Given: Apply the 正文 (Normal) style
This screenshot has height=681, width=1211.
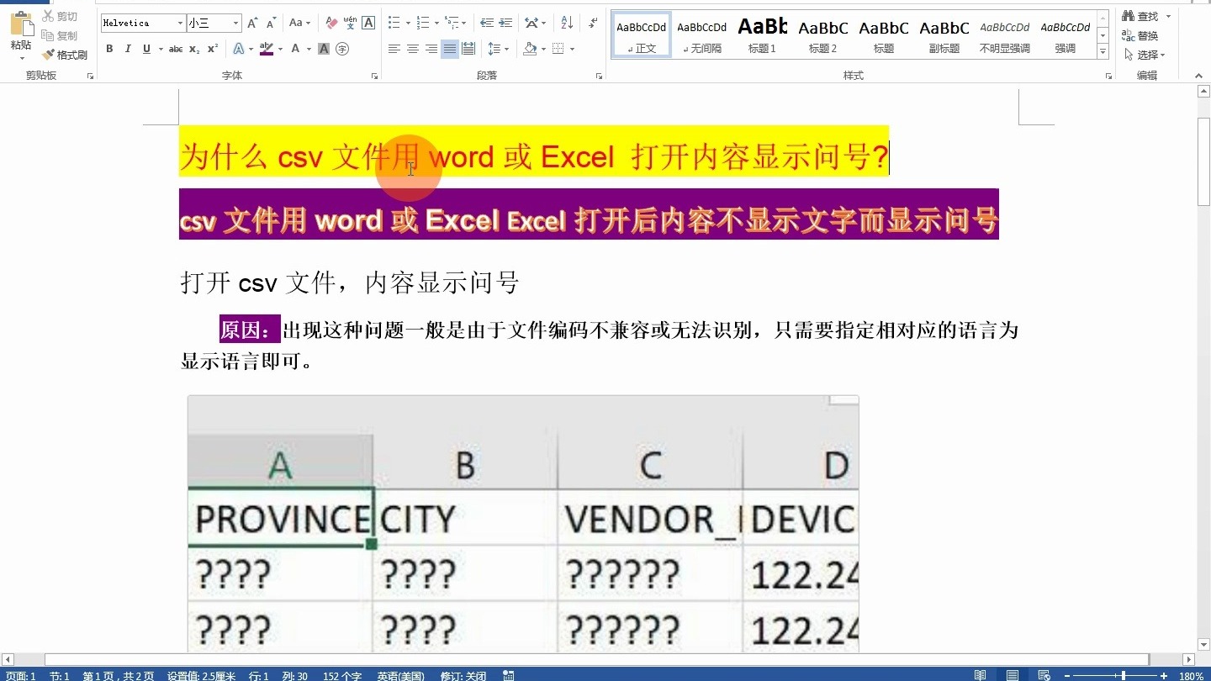Looking at the screenshot, I should tap(642, 34).
